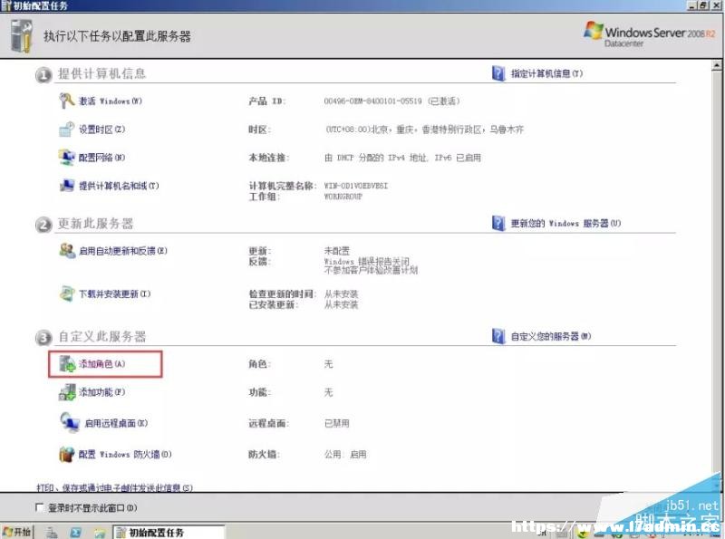725x539 pixels.
Task: Click the WORKGROUP value
Action: click(343, 197)
